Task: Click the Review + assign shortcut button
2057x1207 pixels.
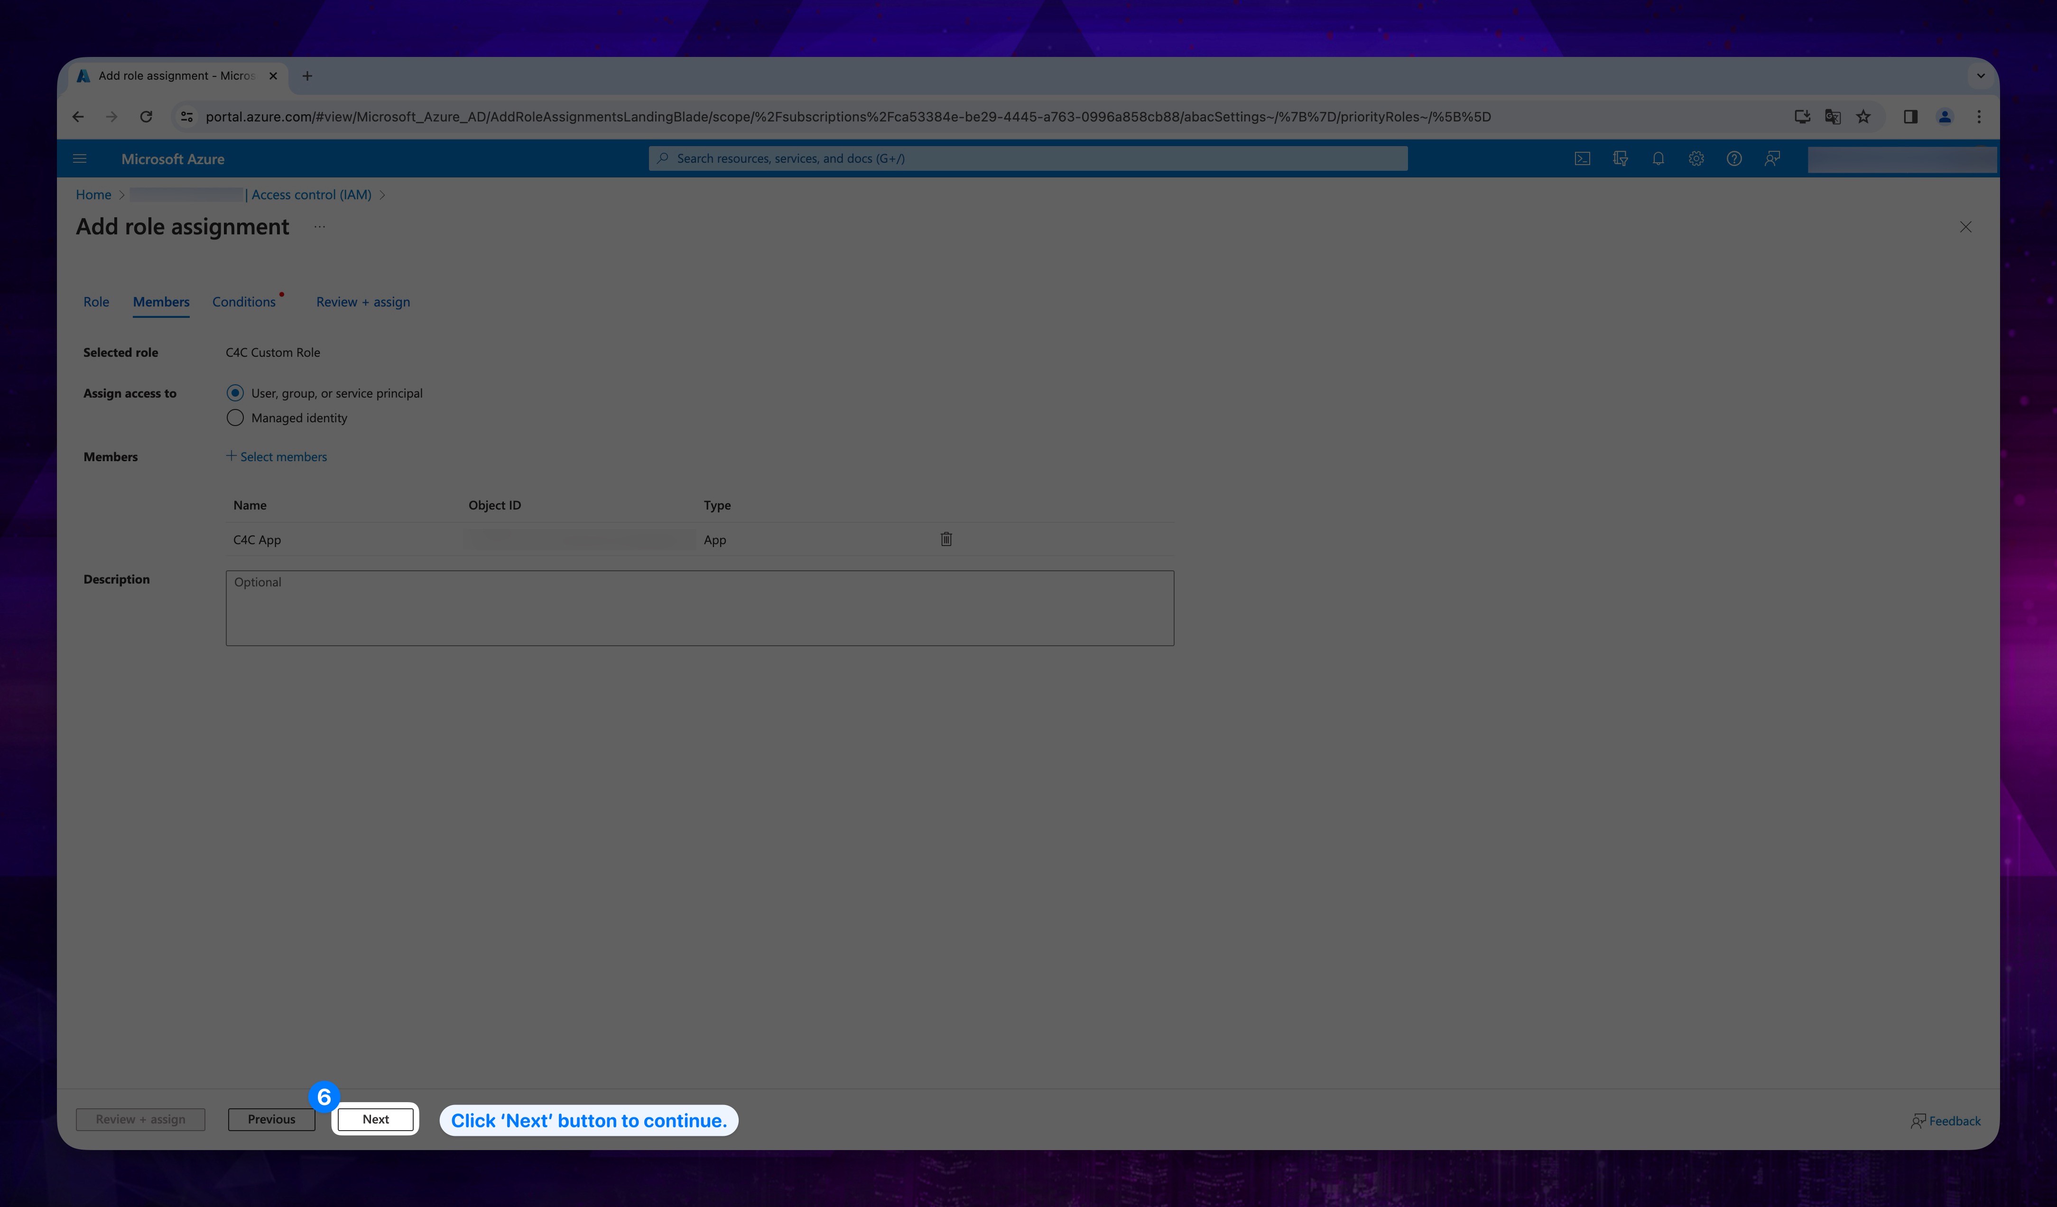Action: coord(139,1118)
